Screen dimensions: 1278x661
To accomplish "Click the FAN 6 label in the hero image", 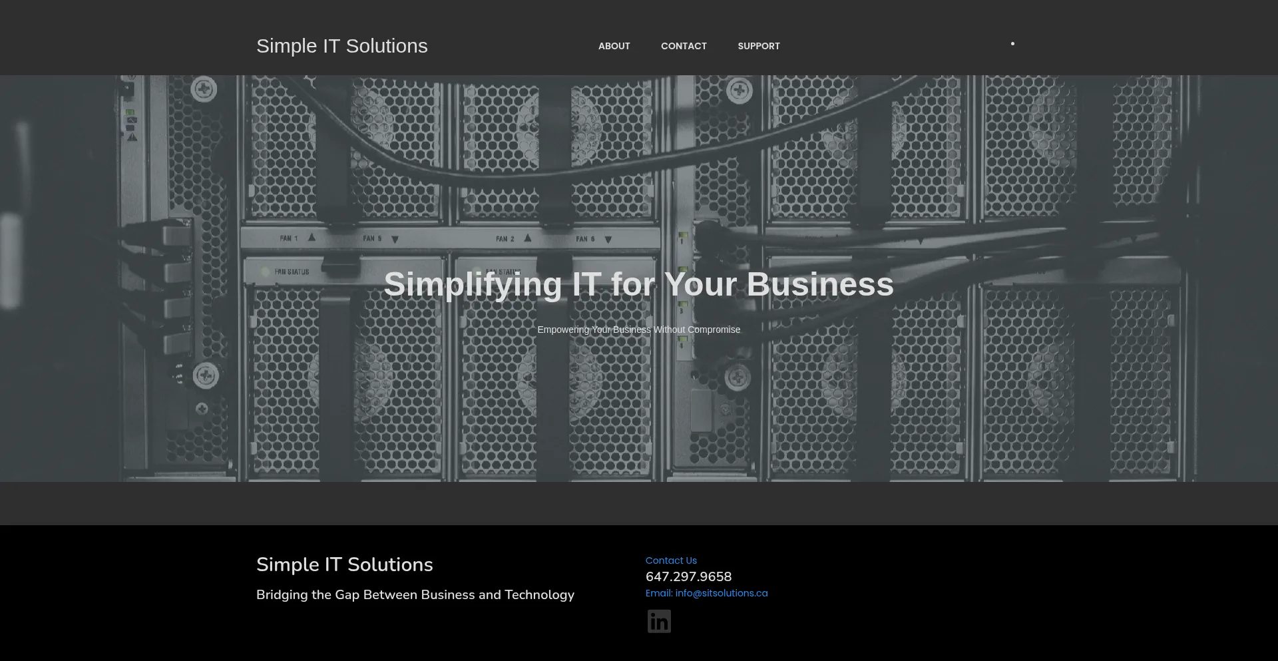I will pos(585,239).
